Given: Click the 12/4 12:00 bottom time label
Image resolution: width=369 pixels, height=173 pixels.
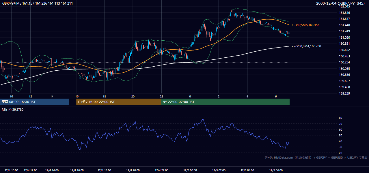Looking at the screenshot, I should tap(31, 170).
